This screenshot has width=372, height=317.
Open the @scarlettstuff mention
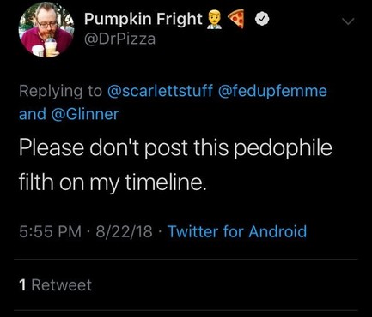tap(160, 91)
